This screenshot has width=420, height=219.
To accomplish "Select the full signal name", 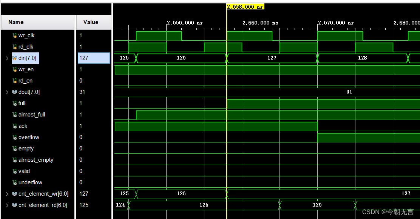I will pos(22,103).
